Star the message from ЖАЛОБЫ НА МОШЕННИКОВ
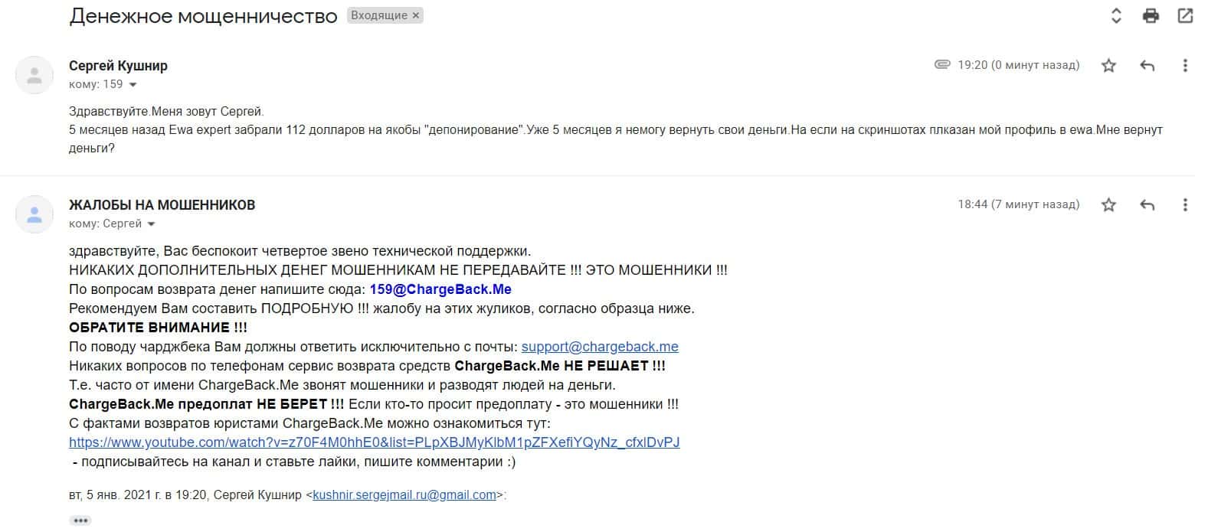This screenshot has height=532, width=1208. coord(1108,205)
